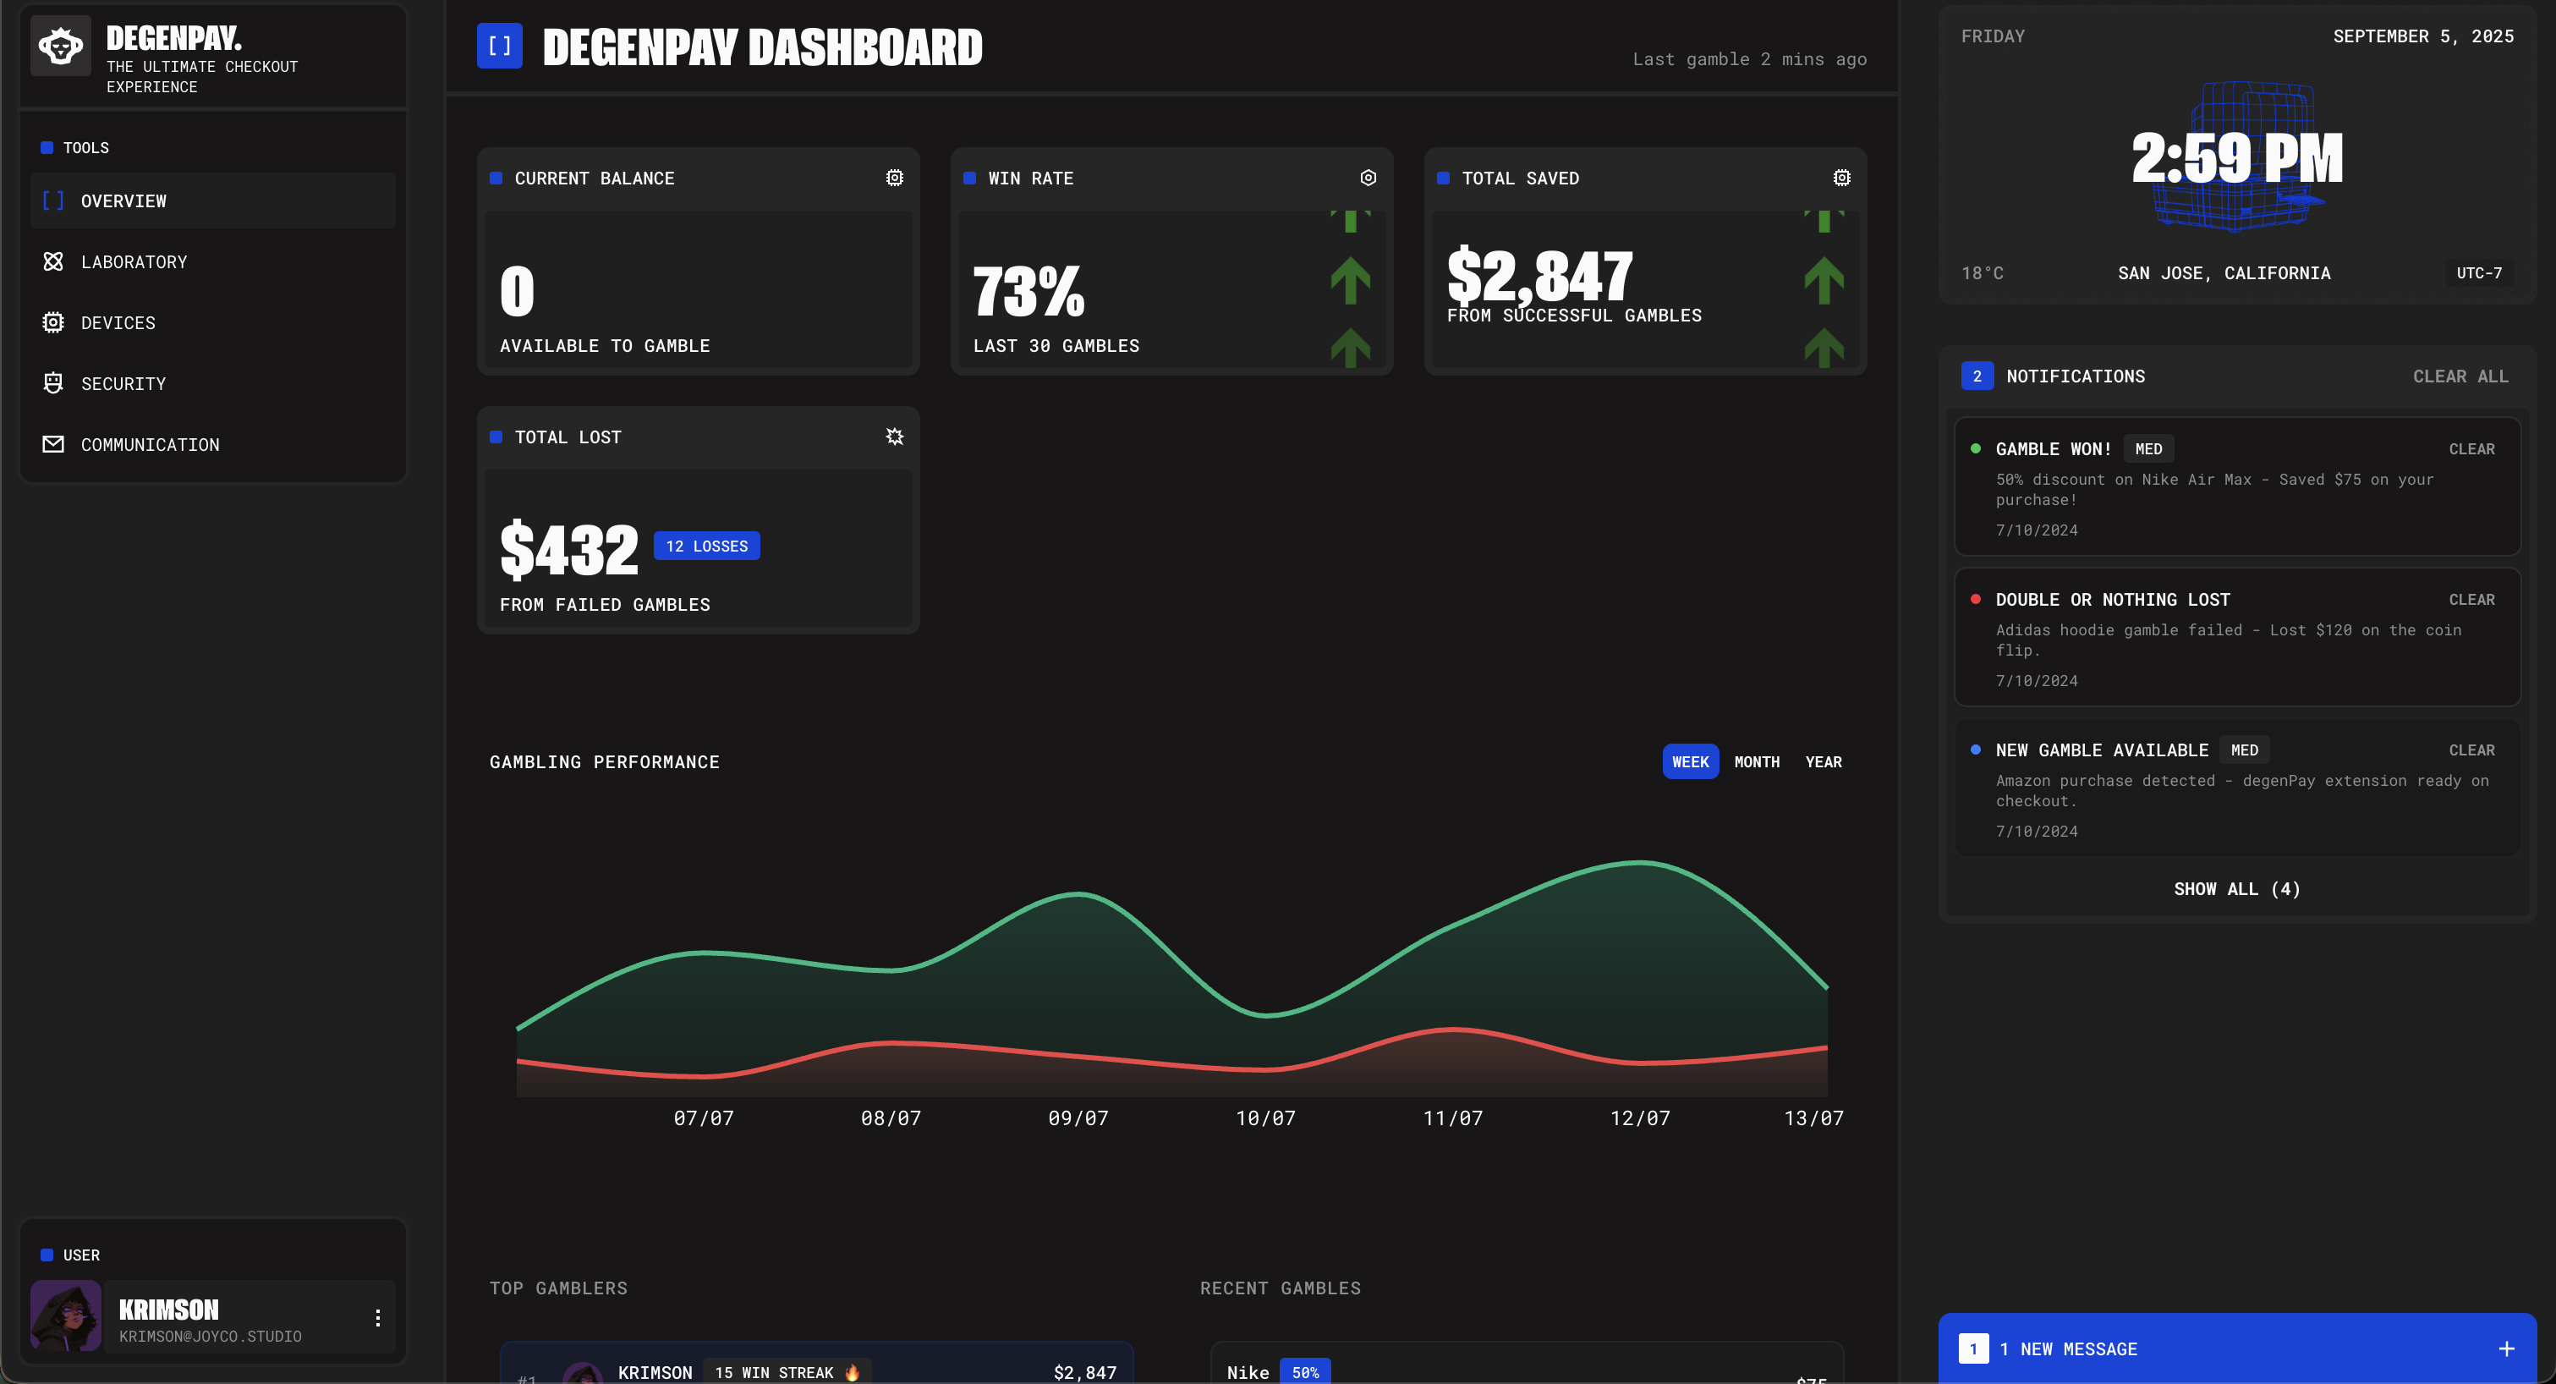This screenshot has width=2556, height=1384.
Task: Switch chart range to Year
Action: tap(1823, 762)
